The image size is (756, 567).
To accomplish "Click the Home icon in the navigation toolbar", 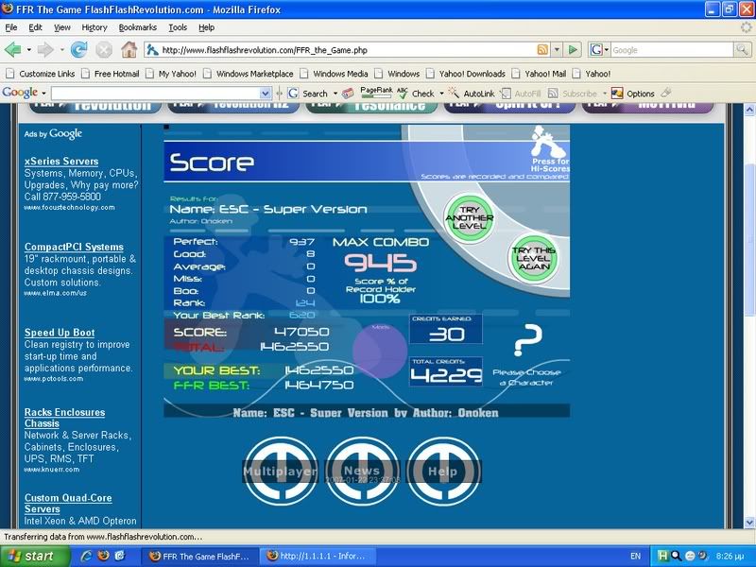I will (x=128, y=49).
